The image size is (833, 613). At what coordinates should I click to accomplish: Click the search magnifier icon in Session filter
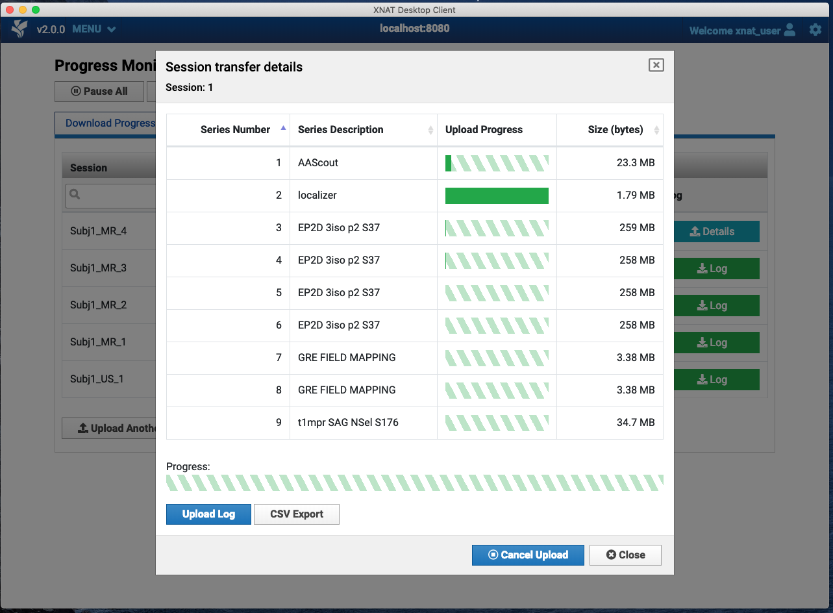pyautogui.click(x=75, y=194)
